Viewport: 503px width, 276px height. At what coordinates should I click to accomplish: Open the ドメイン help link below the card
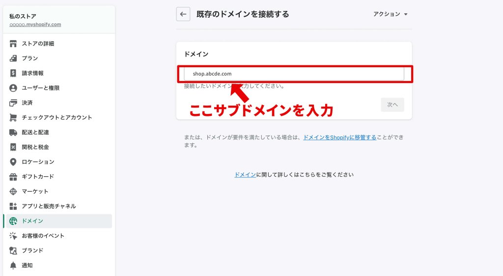(245, 175)
